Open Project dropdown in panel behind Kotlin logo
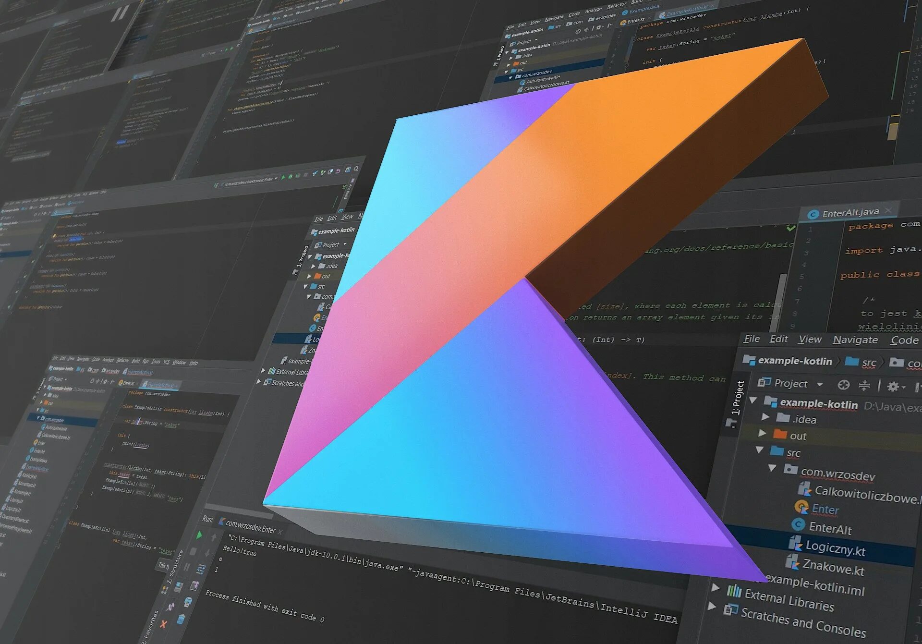The height and width of the screenshot is (644, 922). [331, 244]
